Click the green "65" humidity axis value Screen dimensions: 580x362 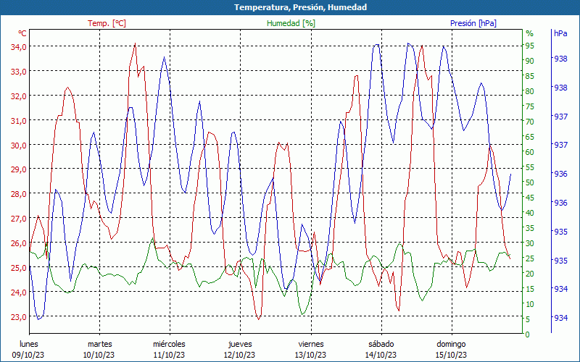coord(530,137)
